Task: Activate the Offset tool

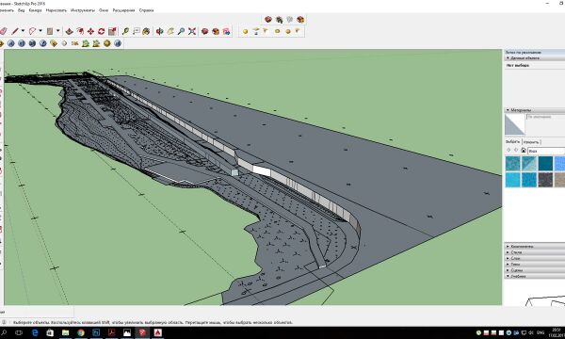Action: [80, 31]
